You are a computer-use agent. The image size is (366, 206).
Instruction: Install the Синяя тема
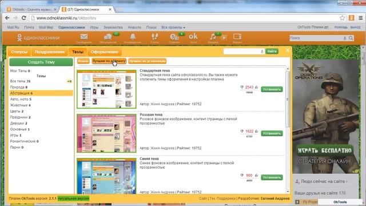272,177
